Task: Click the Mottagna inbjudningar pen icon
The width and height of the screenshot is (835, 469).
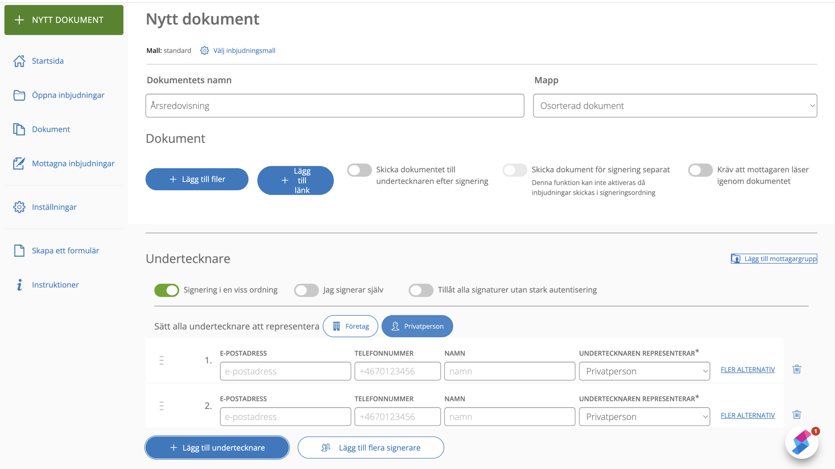Action: point(19,163)
